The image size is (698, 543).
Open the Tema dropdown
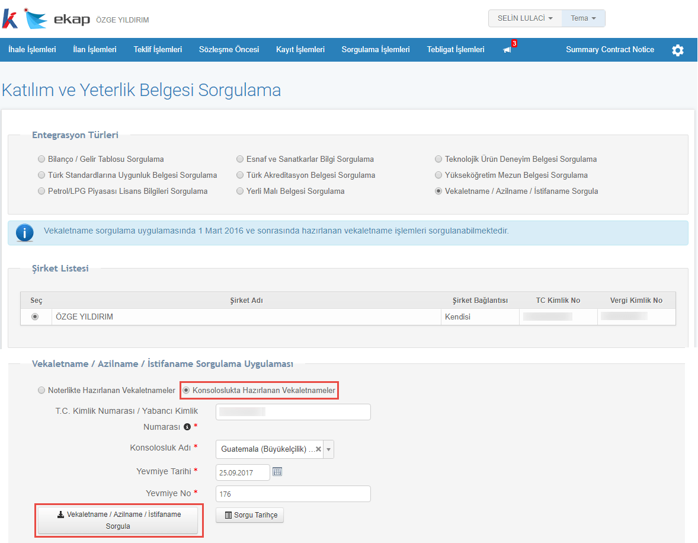pyautogui.click(x=583, y=18)
